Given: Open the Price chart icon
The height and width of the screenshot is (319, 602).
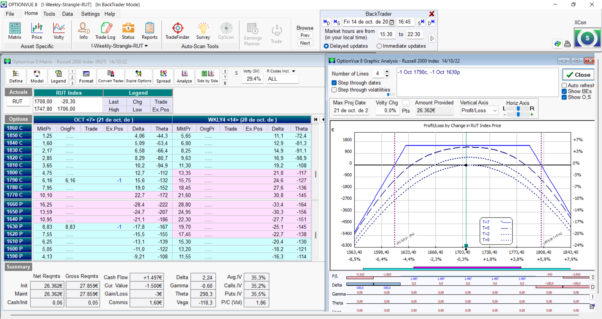Looking at the screenshot, I should point(37,31).
